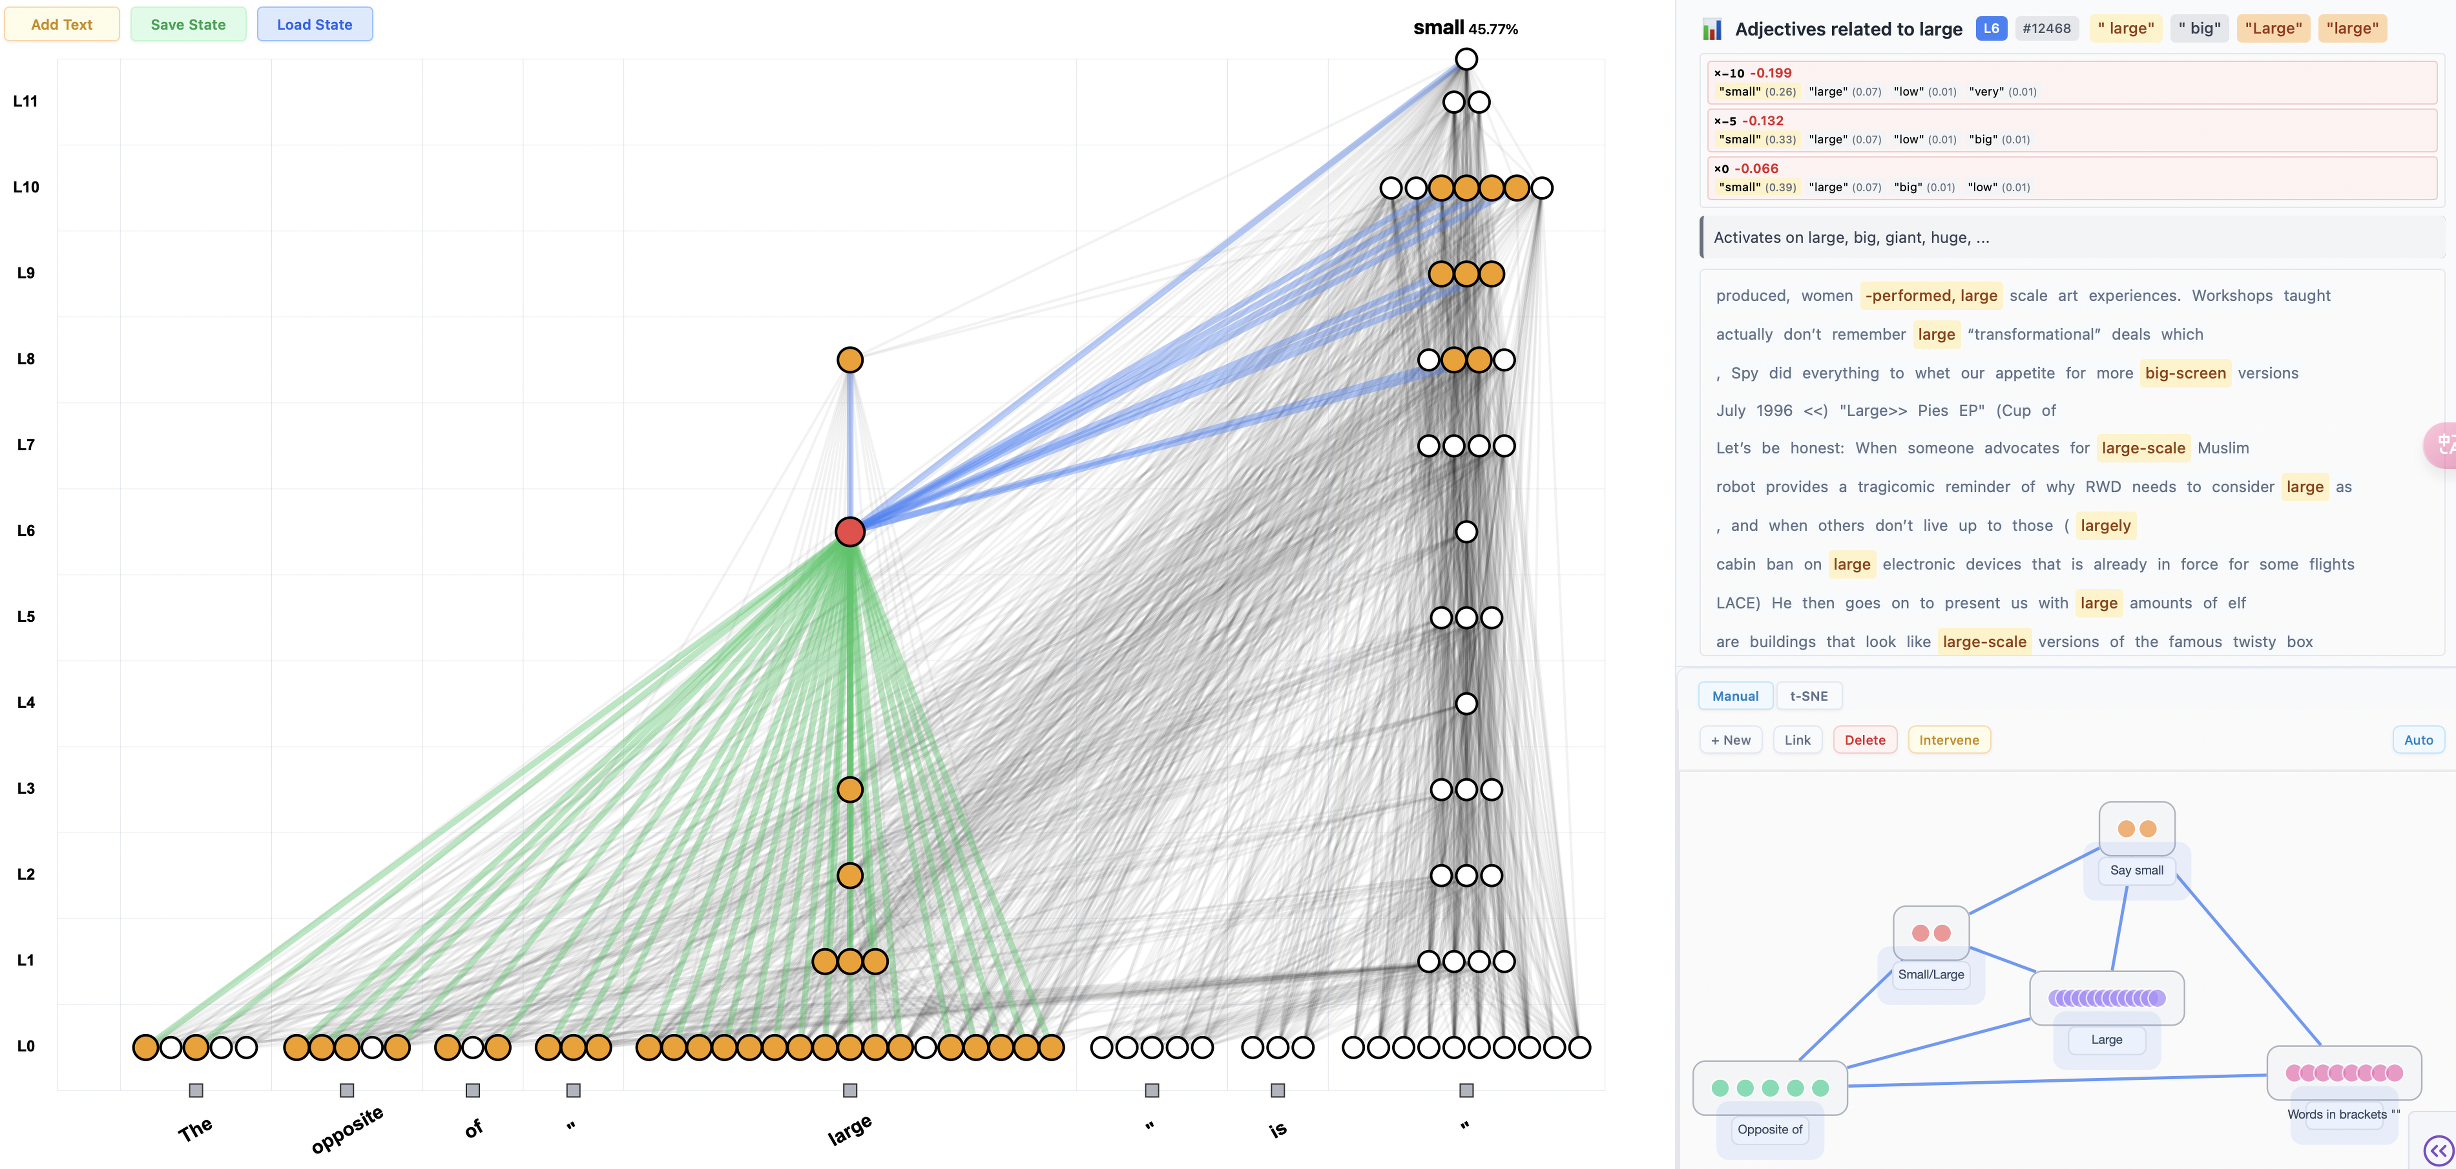Select the Say small cluster node
Image resolution: width=2456 pixels, height=1169 pixels.
pyautogui.click(x=2137, y=829)
